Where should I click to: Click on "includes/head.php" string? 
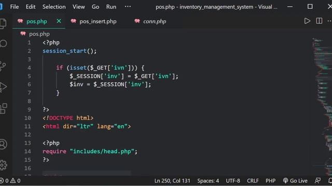point(102,151)
